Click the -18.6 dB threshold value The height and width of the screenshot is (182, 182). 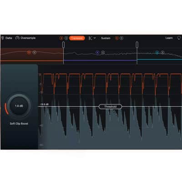pos(44,104)
